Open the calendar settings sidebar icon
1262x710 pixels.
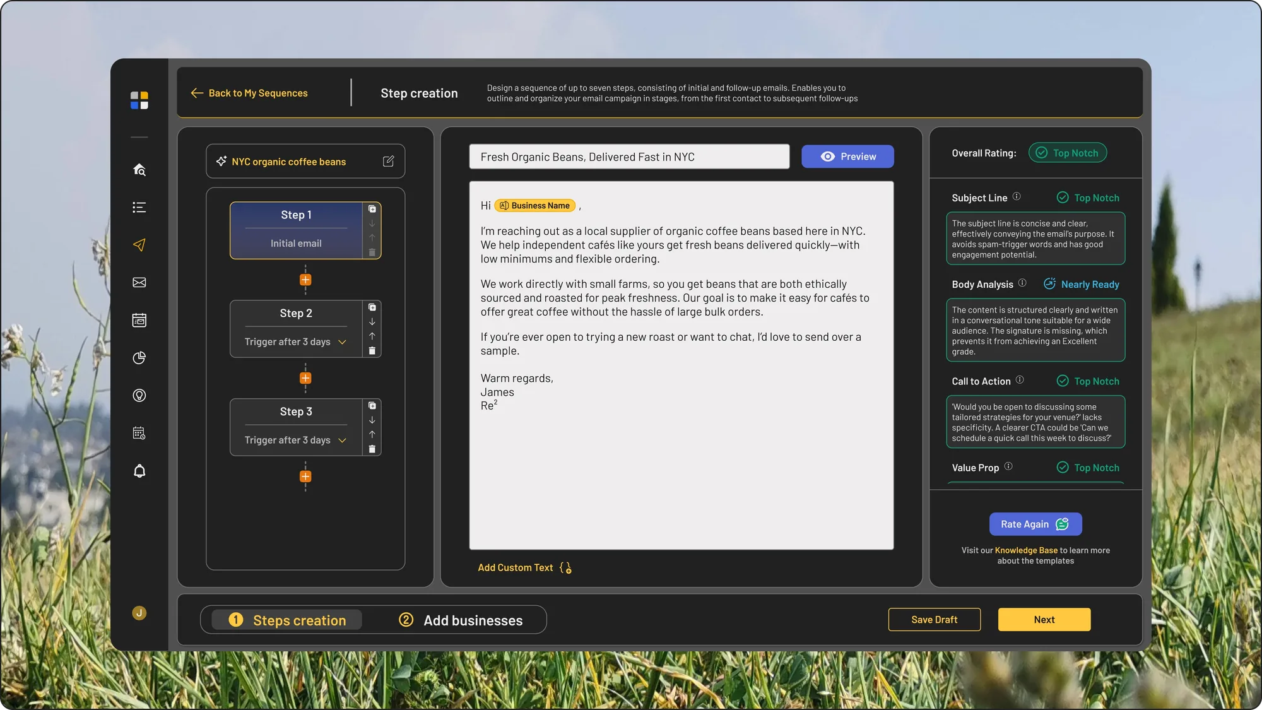[x=139, y=433]
